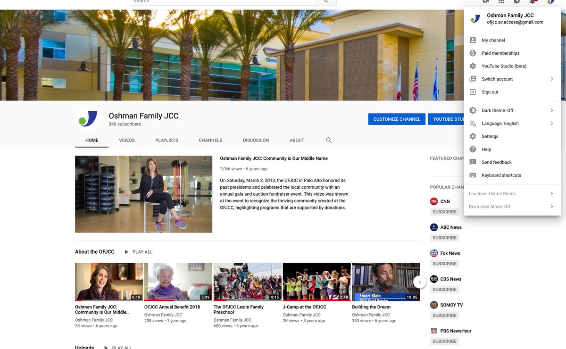Screen dimensions: 566x349
Task: Open The OFJCC Leslie Family Preschool title
Action: tap(239, 309)
